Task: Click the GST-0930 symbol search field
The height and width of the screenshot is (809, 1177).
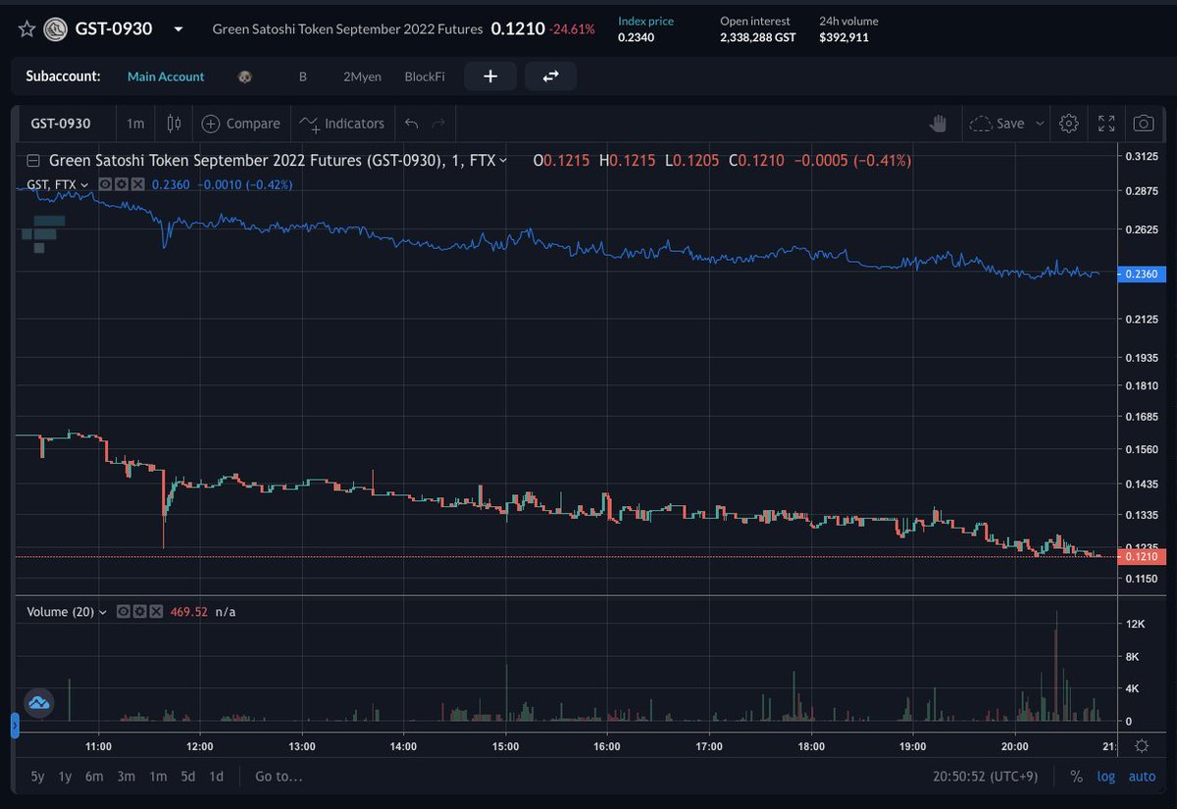Action: [x=61, y=124]
